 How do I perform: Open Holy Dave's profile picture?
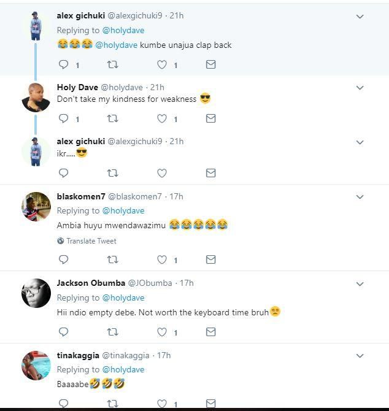click(x=36, y=96)
